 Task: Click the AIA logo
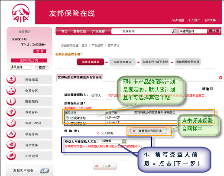(x=21, y=13)
